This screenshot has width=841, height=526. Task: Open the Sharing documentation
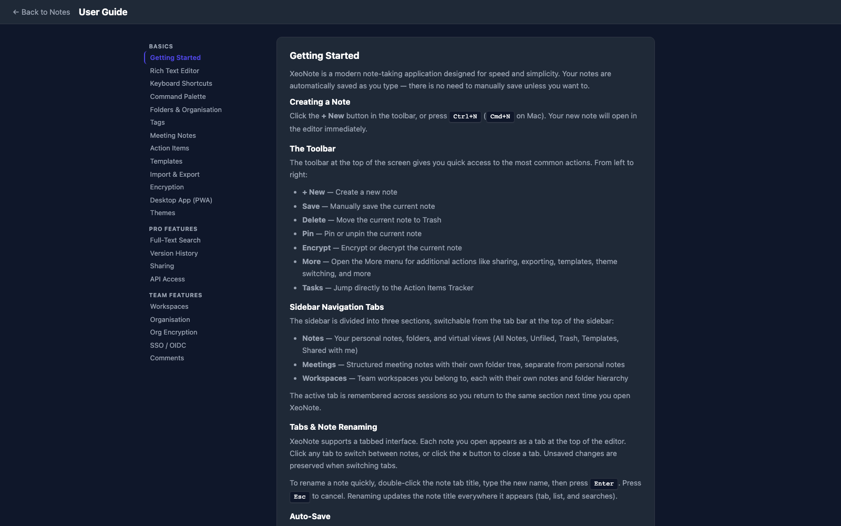coord(162,266)
